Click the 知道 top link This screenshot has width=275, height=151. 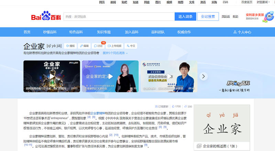(135, 2)
